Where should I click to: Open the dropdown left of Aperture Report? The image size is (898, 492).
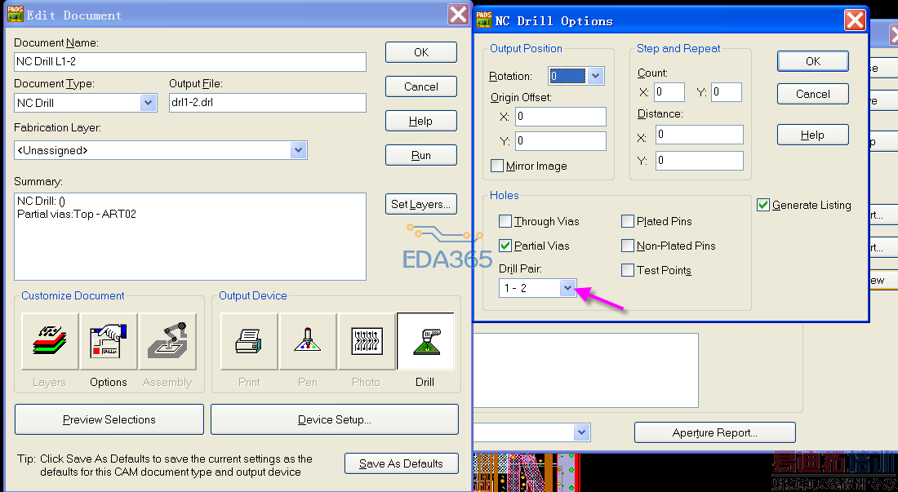pos(582,432)
